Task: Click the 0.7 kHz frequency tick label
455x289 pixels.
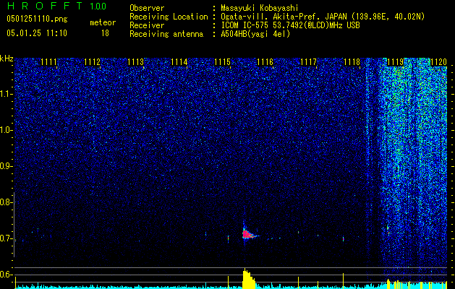Action: pyautogui.click(x=6, y=238)
